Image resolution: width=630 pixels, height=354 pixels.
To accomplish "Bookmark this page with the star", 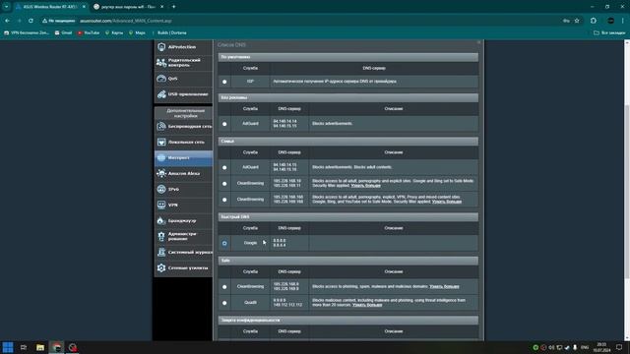I will pyautogui.click(x=577, y=21).
